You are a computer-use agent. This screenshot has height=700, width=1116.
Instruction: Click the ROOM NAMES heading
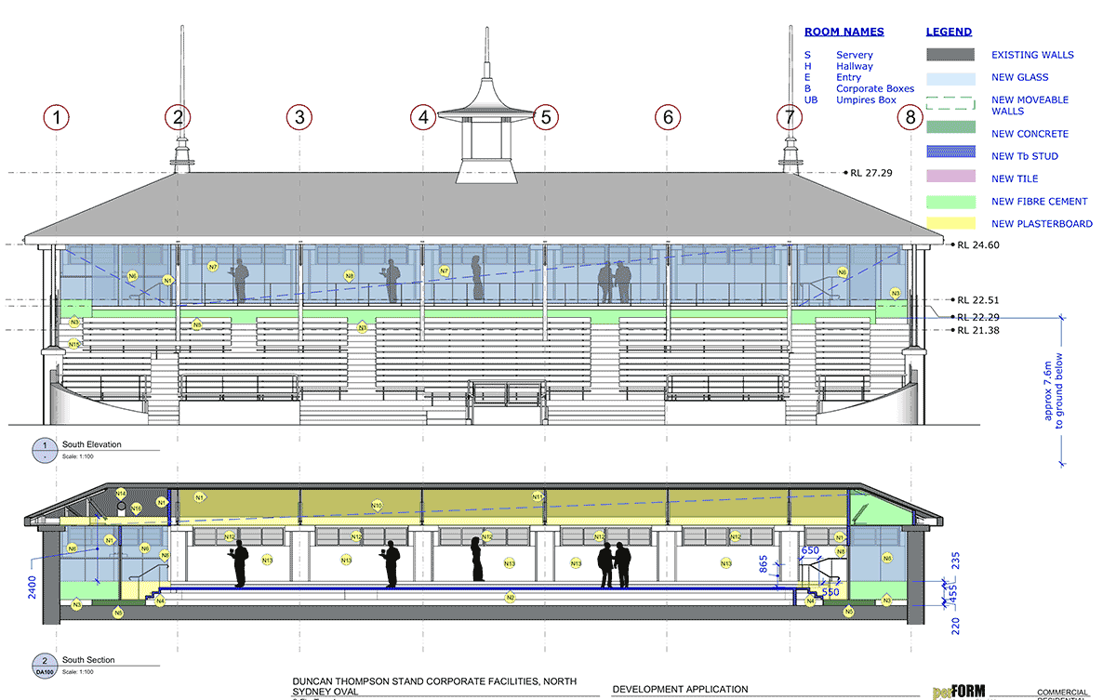[x=844, y=32]
